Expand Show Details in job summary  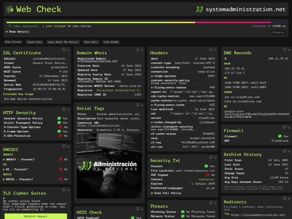point(18,32)
